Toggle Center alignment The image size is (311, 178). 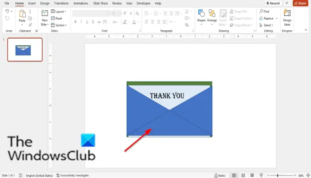click(x=152, y=22)
